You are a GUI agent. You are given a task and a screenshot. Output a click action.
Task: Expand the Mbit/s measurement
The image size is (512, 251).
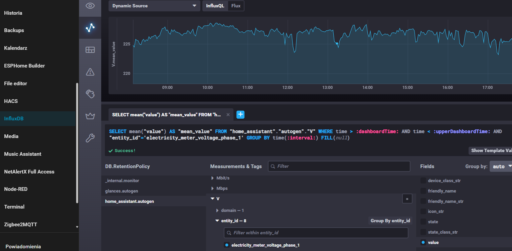point(212,178)
